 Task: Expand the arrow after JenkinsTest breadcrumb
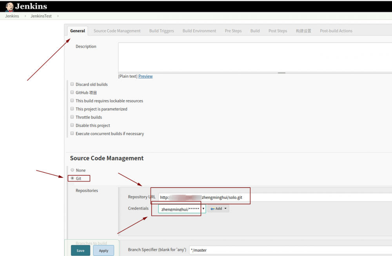point(58,16)
